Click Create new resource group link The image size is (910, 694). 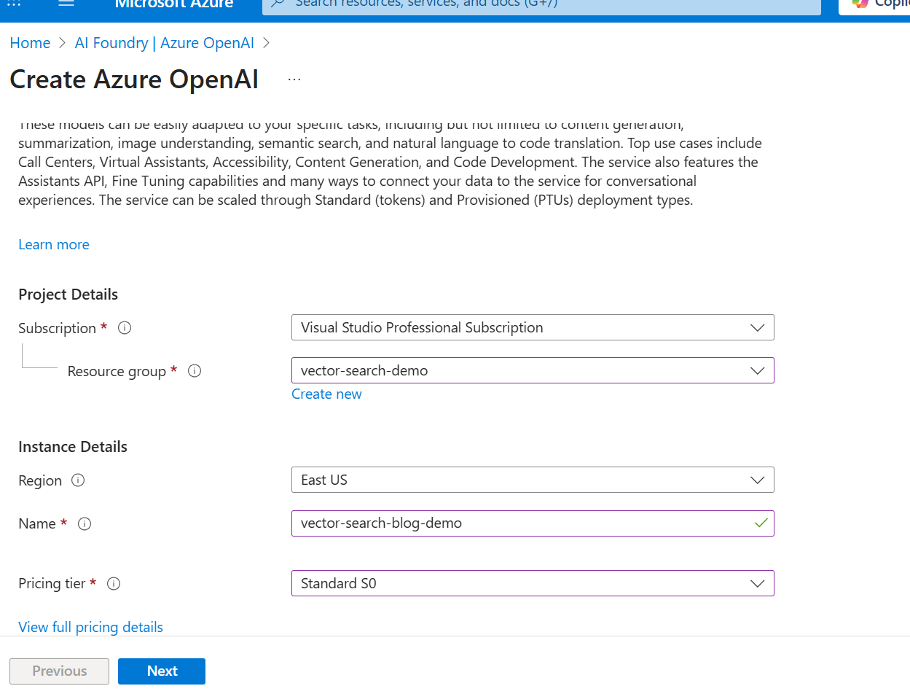tap(326, 394)
